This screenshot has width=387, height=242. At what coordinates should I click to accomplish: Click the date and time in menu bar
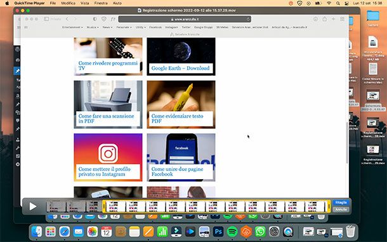(x=367, y=3)
